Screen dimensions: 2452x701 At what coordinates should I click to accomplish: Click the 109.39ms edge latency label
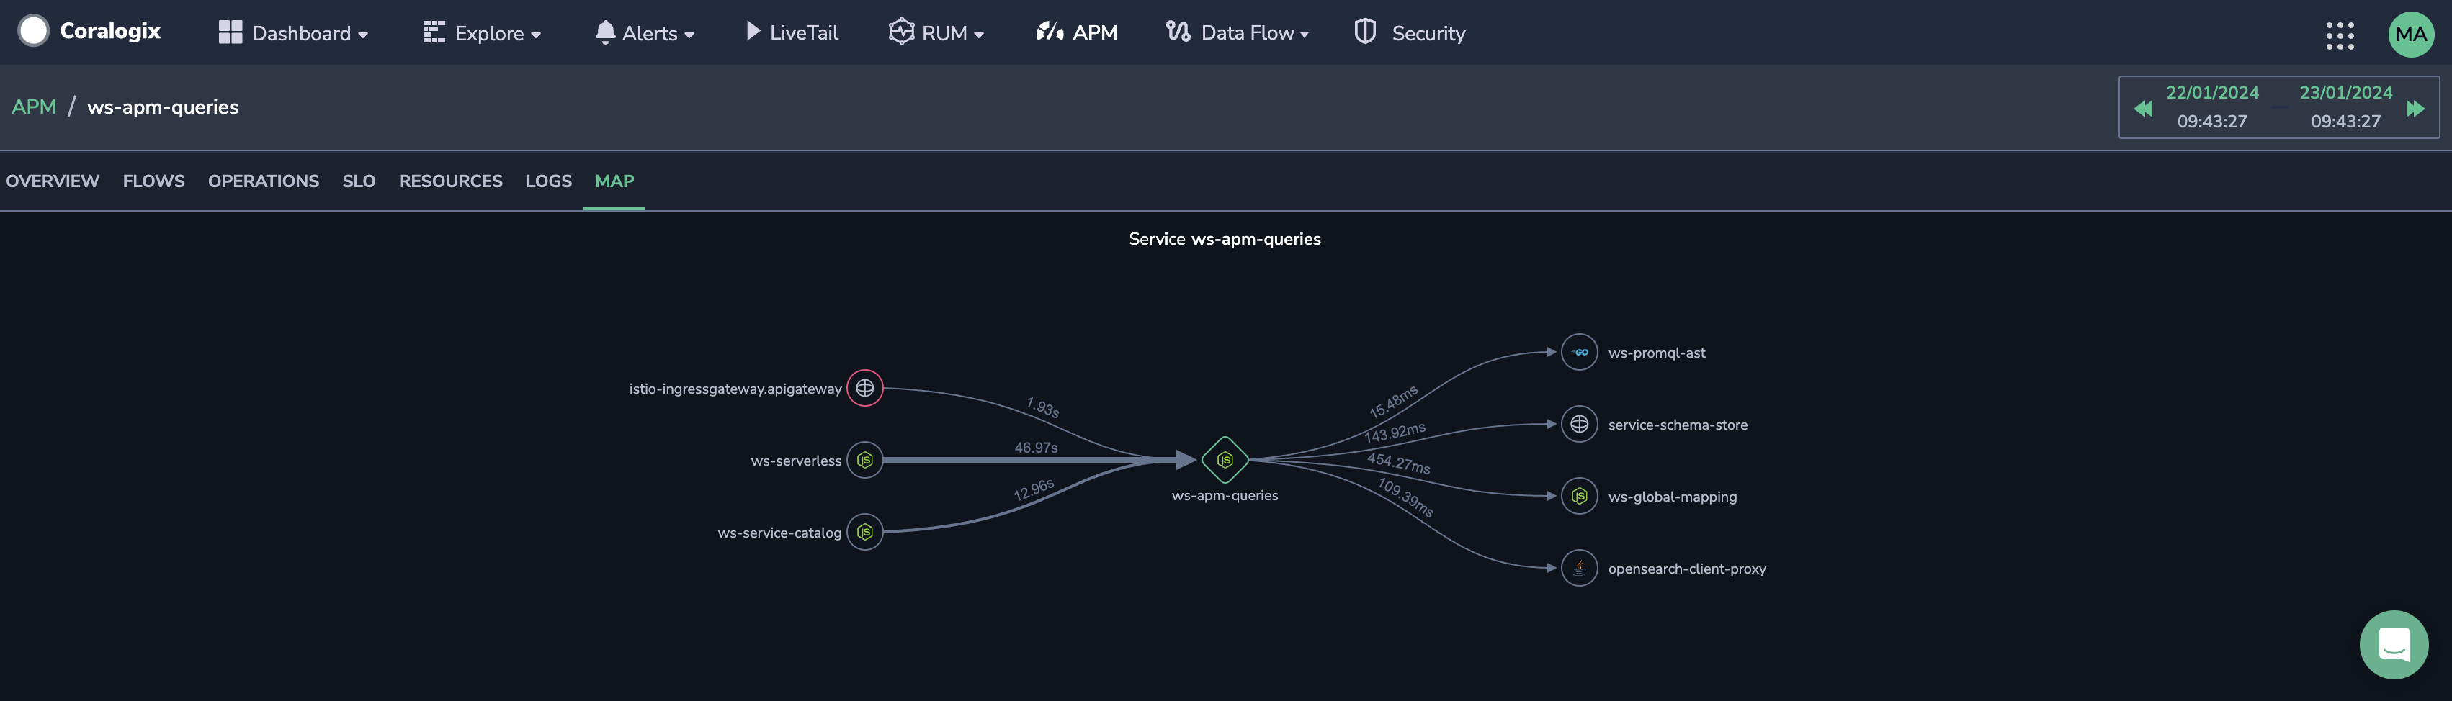click(1405, 497)
